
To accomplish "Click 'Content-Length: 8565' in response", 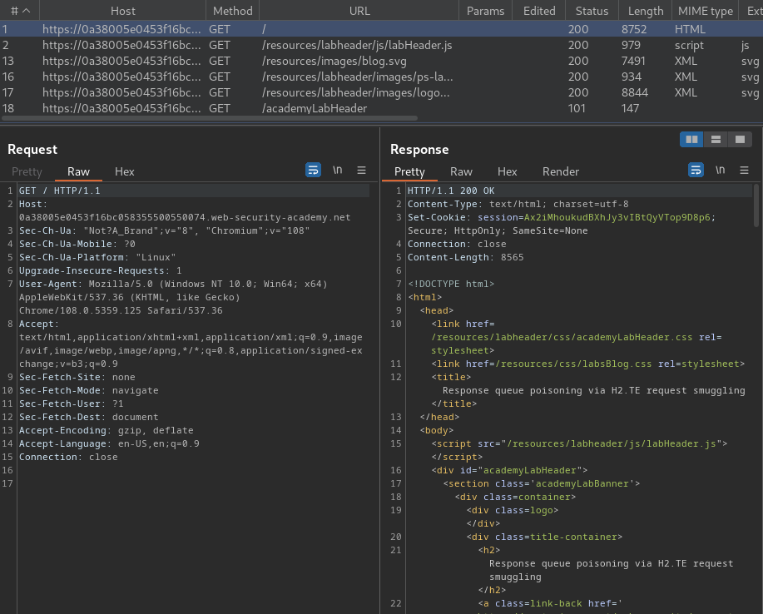I will tap(465, 257).
